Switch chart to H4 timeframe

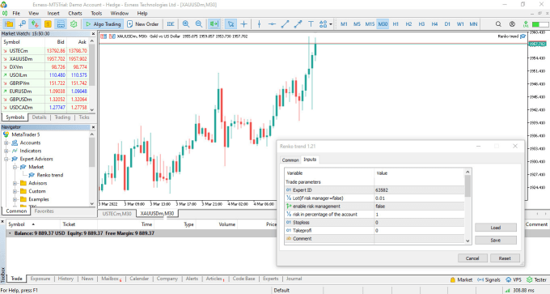pos(434,23)
